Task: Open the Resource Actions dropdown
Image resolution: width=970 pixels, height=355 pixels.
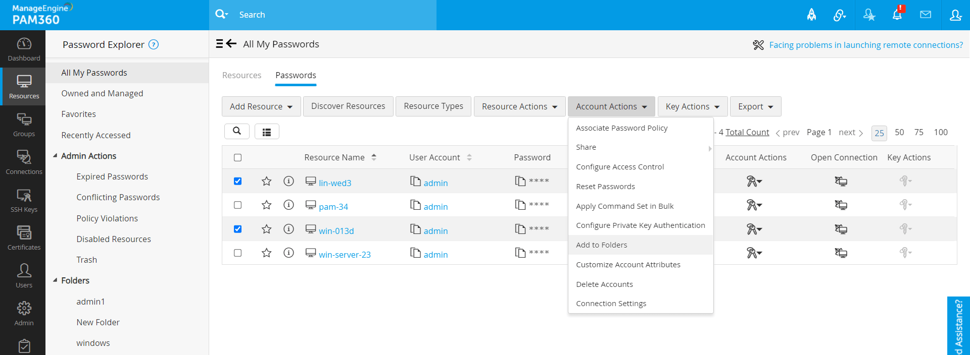Action: coord(519,106)
